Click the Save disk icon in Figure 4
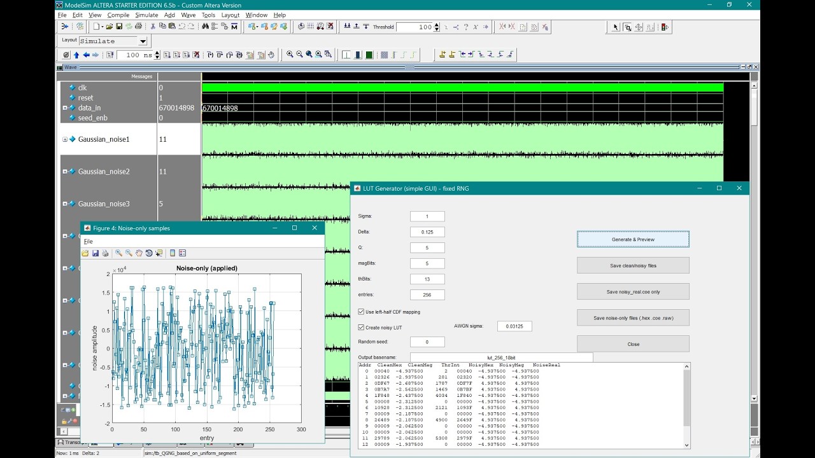 point(96,253)
